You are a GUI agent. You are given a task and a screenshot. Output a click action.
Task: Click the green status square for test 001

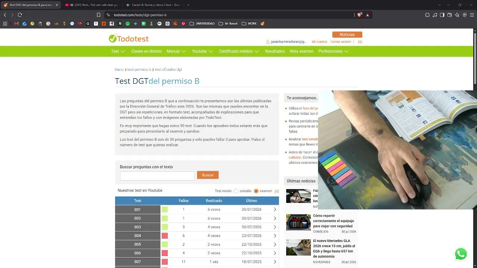(x=165, y=210)
